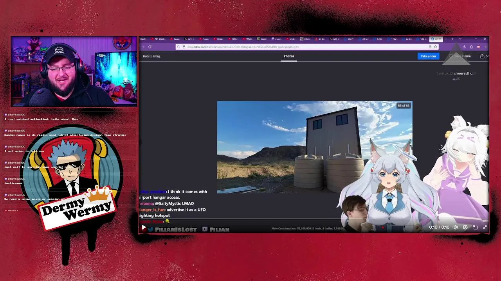501x281 pixels.
Task: Reload the Zillow page
Action: (x=150, y=47)
